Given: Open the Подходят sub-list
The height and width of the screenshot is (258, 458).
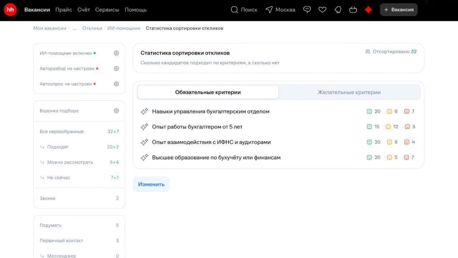Looking at the screenshot, I should click(x=79, y=147).
